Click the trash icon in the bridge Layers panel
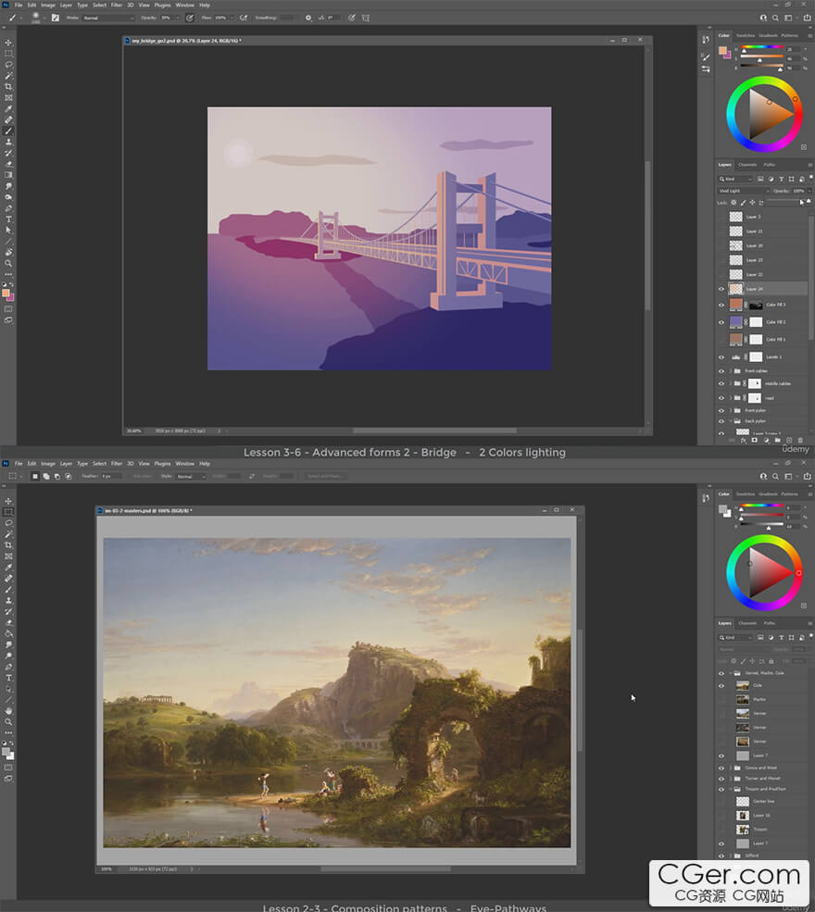Viewport: 815px width, 912px height. [x=800, y=441]
